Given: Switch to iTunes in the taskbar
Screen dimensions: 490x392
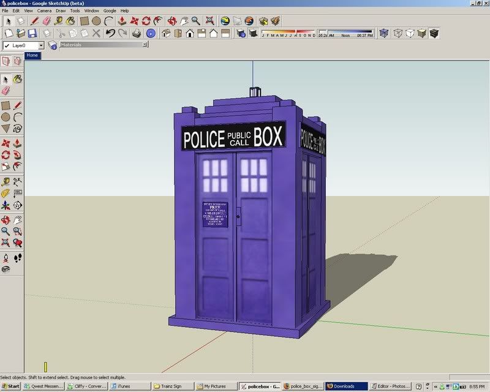Looking at the screenshot, I should click(x=129, y=386).
